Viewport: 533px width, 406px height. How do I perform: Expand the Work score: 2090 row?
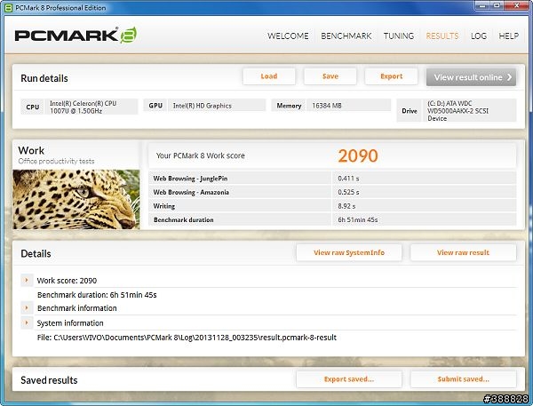pyautogui.click(x=27, y=280)
